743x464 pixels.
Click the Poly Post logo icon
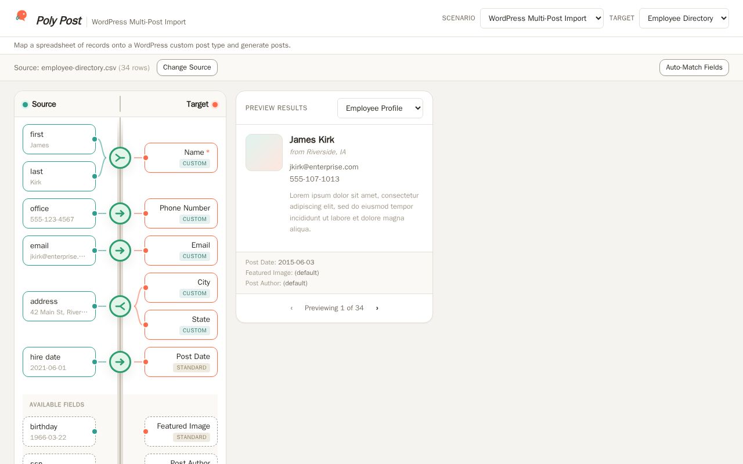(21, 16)
